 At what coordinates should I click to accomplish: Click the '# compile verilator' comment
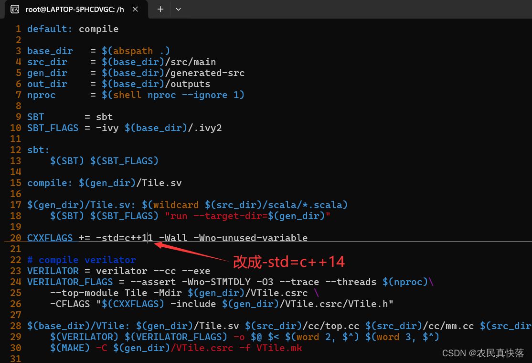tap(82, 260)
